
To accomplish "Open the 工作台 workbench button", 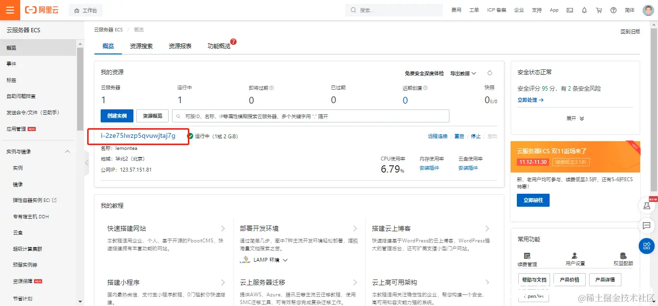I will (86, 10).
